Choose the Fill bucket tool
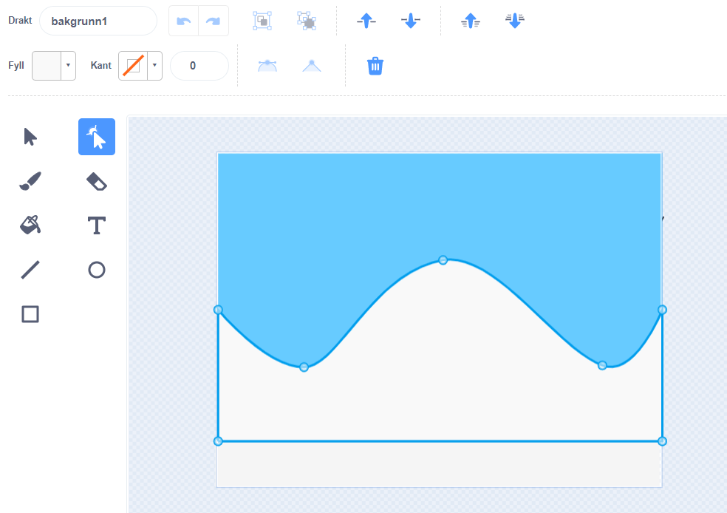This screenshot has height=513, width=727. (x=30, y=225)
